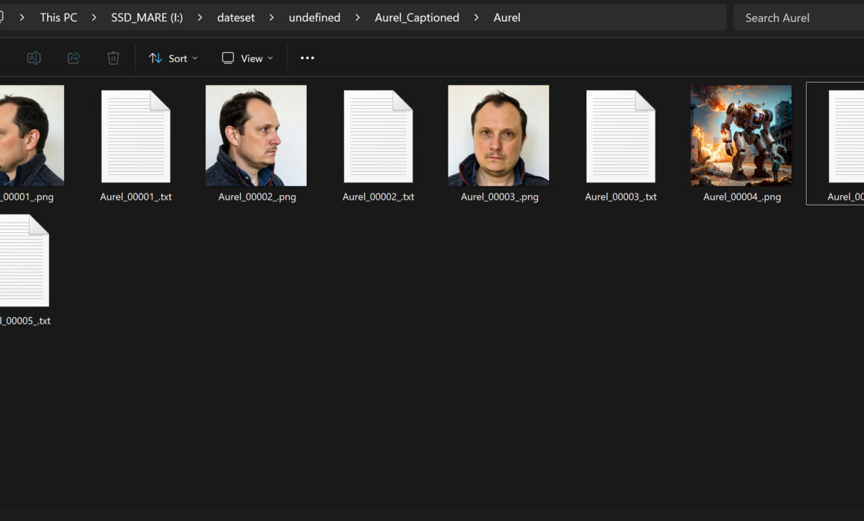Expand the chevron after SSD_MARE (I:)
The height and width of the screenshot is (521, 864).
pos(200,18)
